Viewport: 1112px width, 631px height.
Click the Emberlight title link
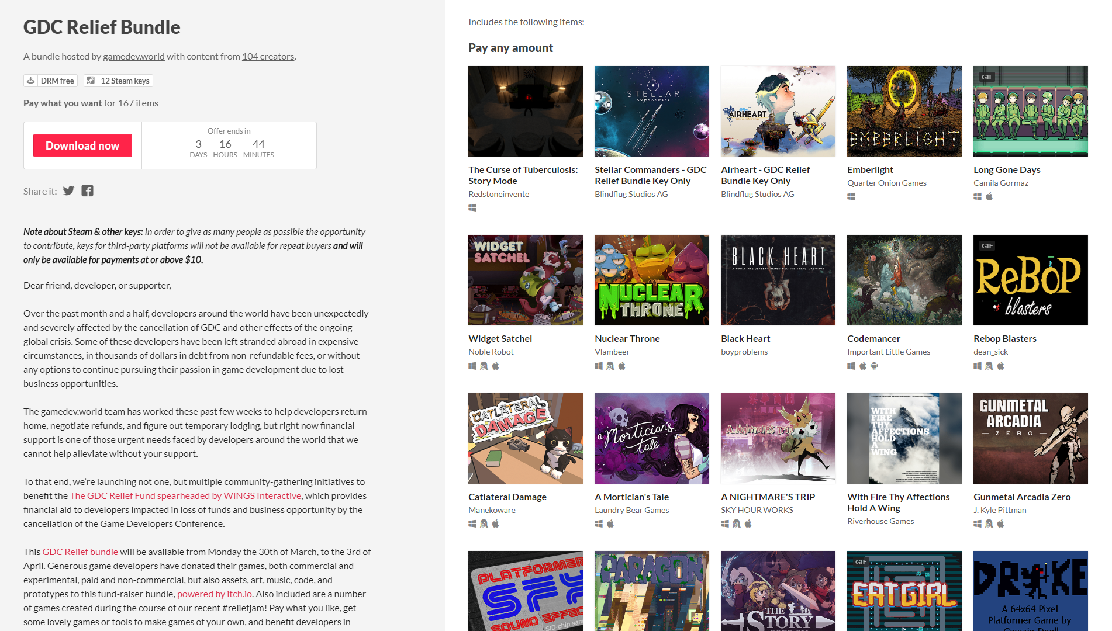870,169
